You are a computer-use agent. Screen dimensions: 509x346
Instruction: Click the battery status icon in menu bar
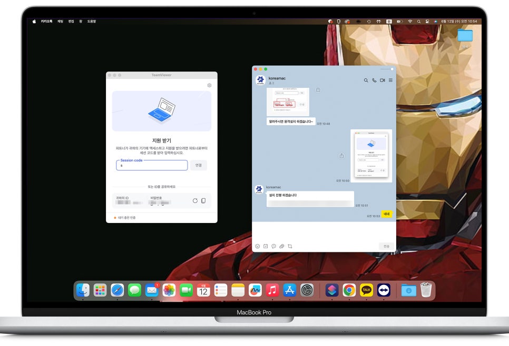[x=399, y=22]
